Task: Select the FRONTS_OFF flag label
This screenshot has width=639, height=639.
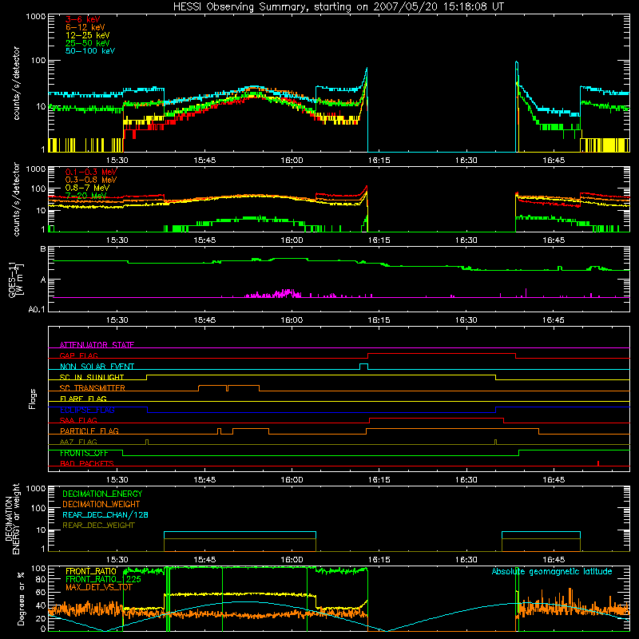Action: point(84,453)
